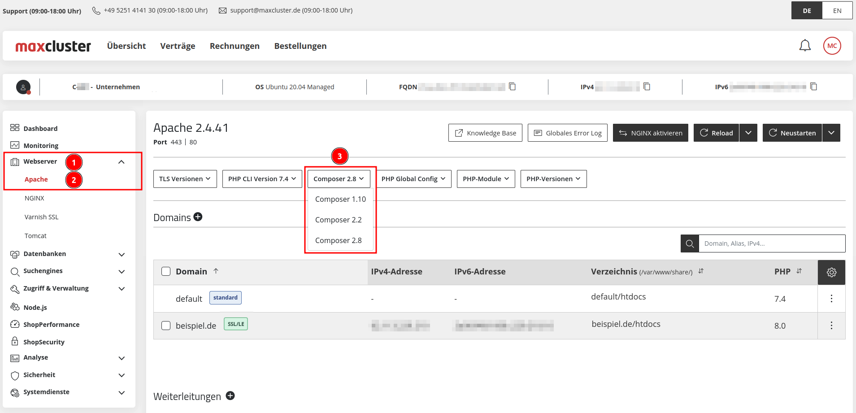The height and width of the screenshot is (413, 856).
Task: Check the beispiel.de row checkbox
Action: 166,326
